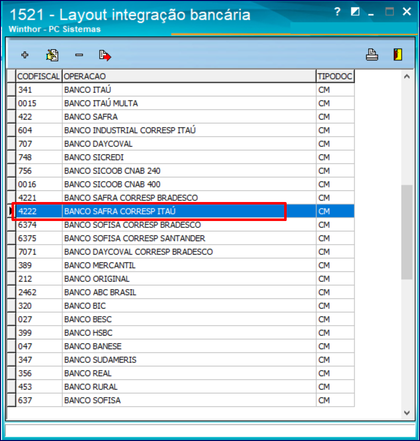Image resolution: width=420 pixels, height=441 pixels.
Task: Click row selector beside BANCO REAL
Action: click(11, 373)
